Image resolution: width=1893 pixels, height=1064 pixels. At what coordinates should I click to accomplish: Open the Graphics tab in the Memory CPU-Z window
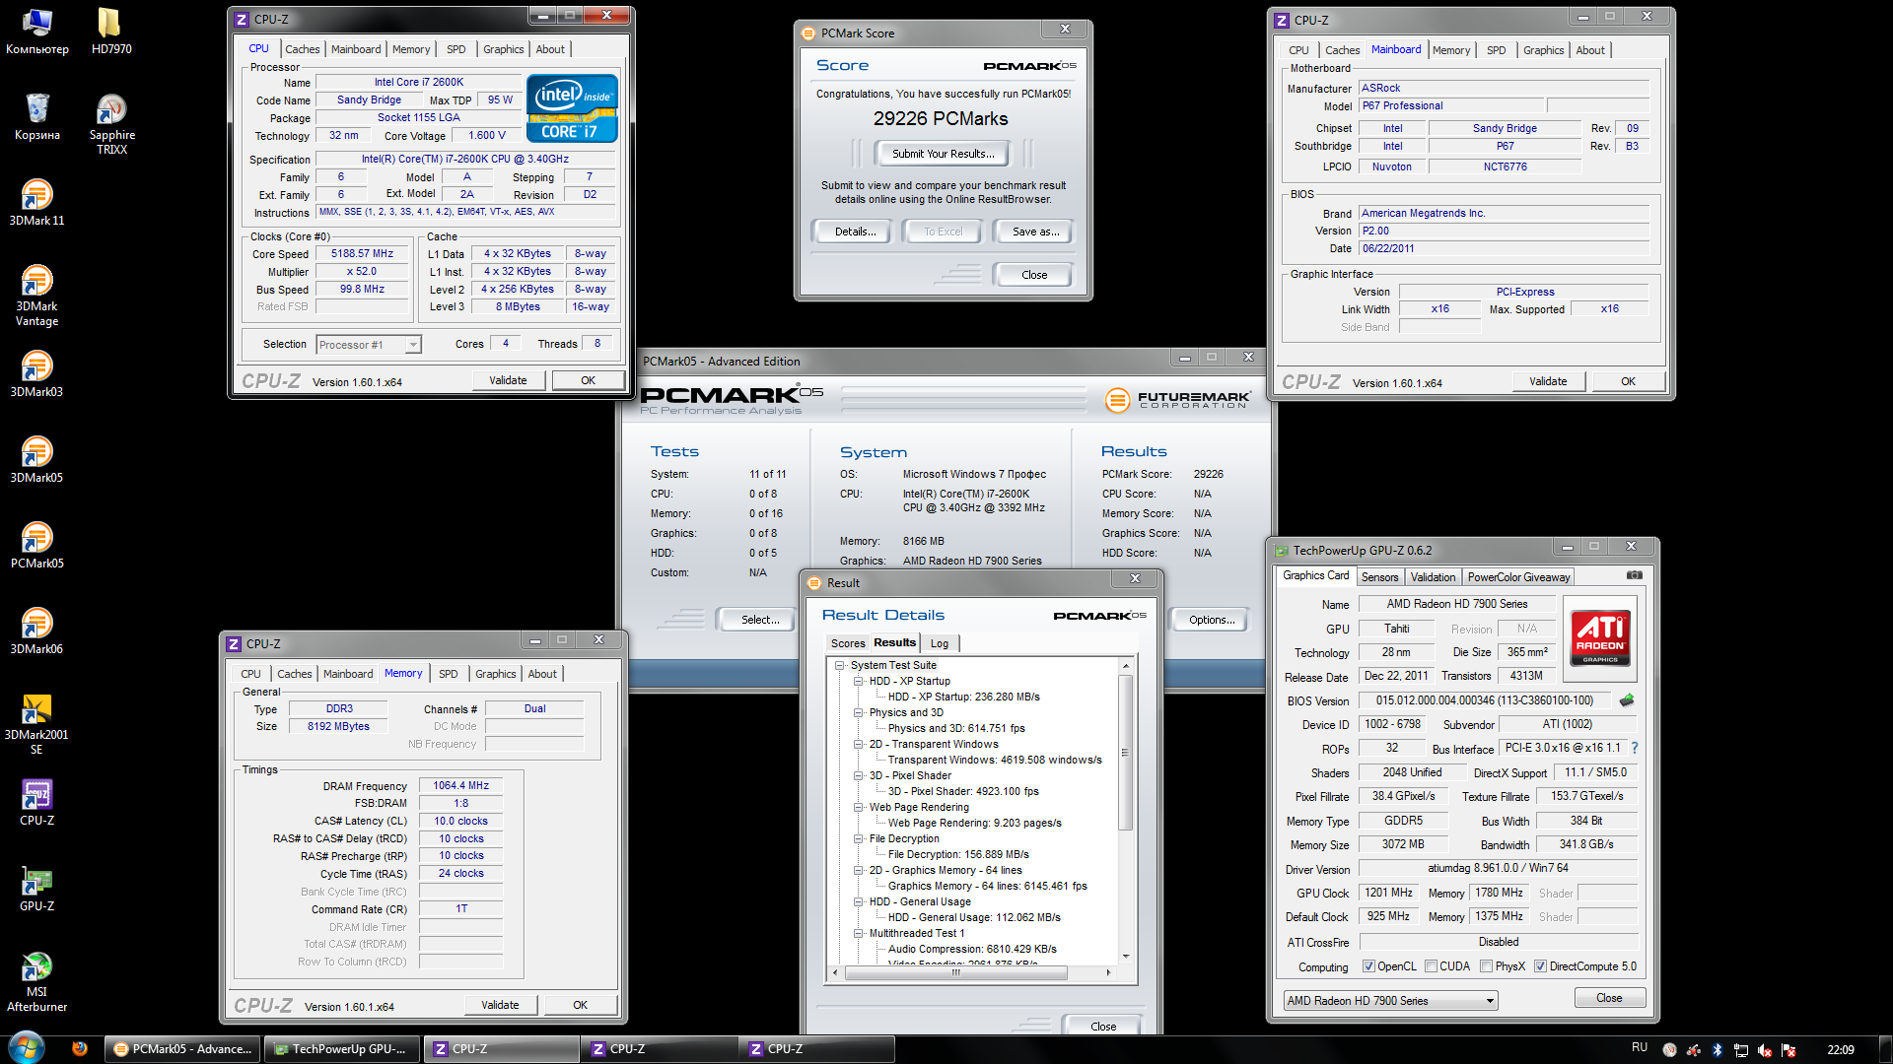495,674
